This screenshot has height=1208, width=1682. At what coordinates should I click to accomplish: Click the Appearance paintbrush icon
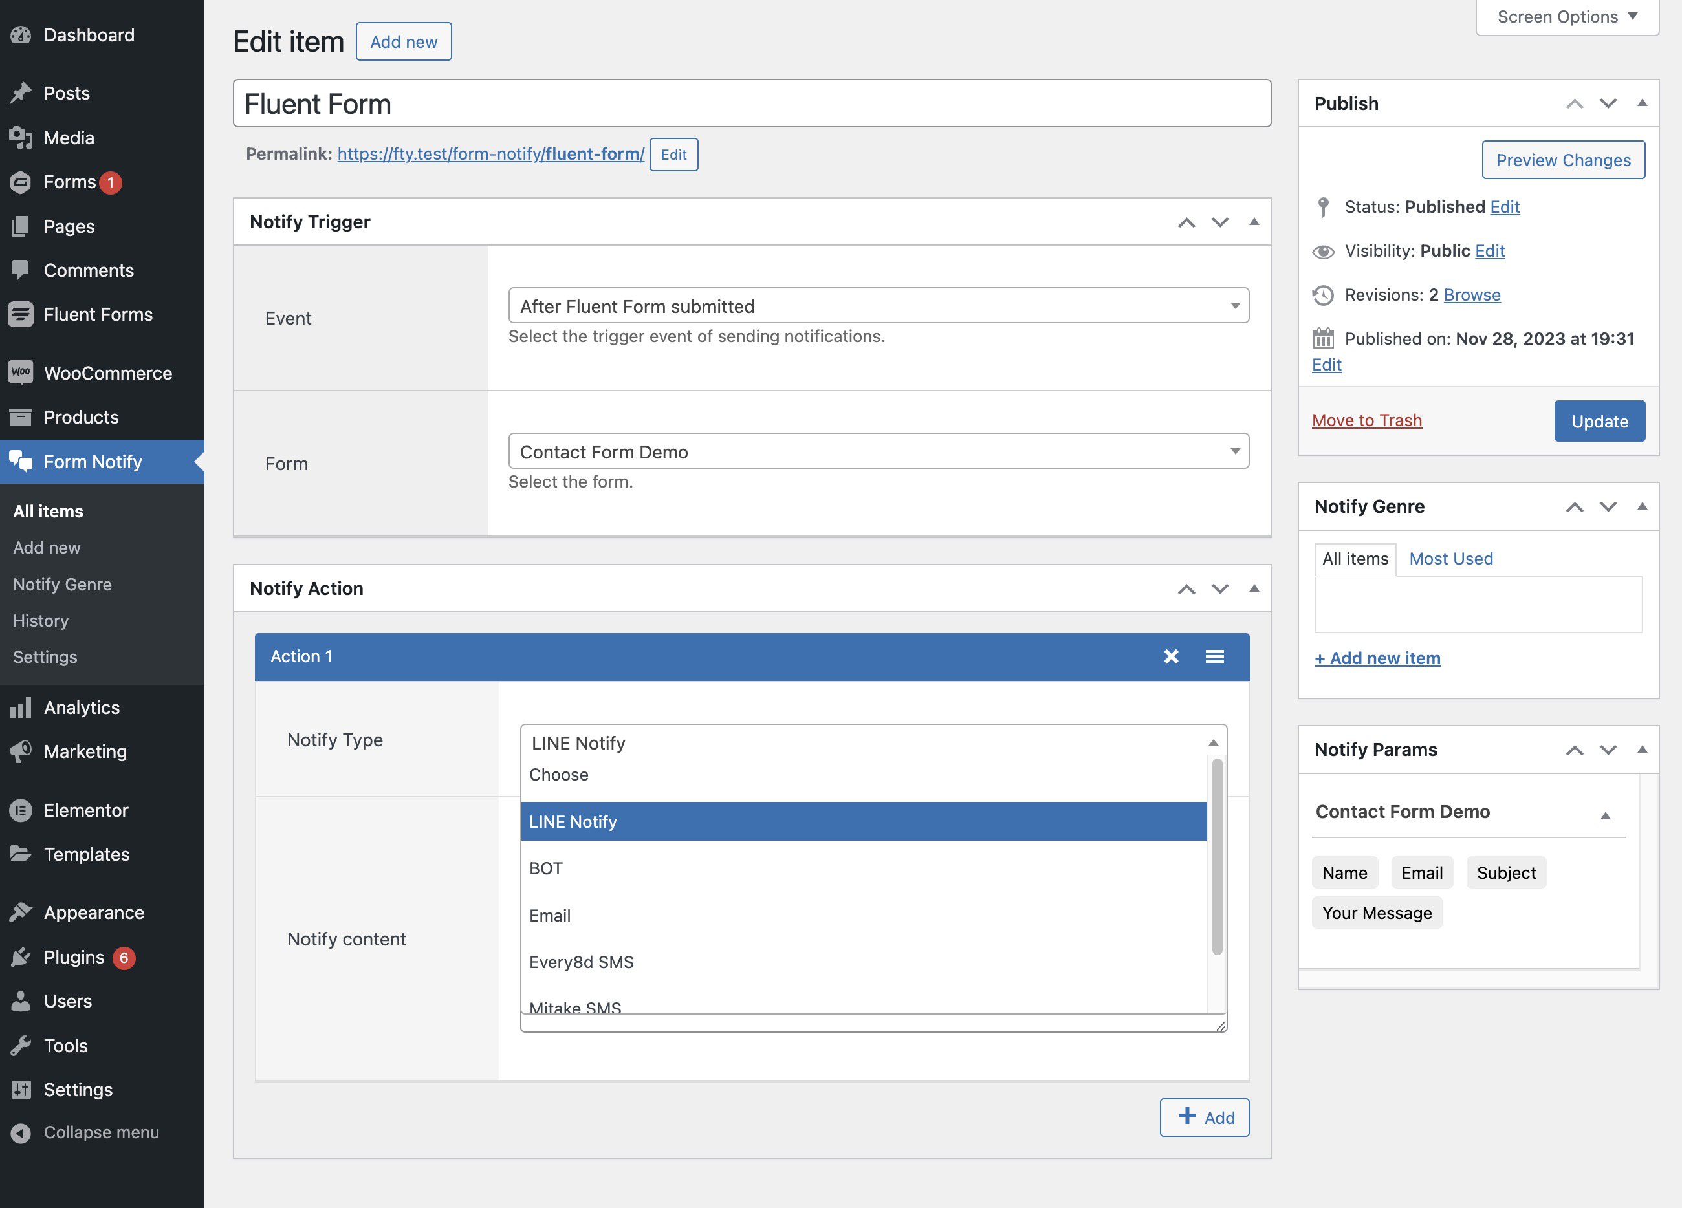(21, 913)
